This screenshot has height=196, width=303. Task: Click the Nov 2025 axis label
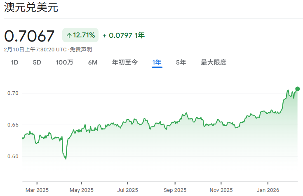(221, 190)
